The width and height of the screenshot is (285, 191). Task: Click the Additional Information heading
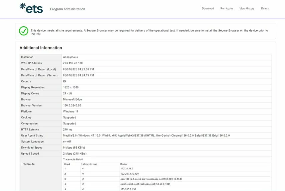41,48
